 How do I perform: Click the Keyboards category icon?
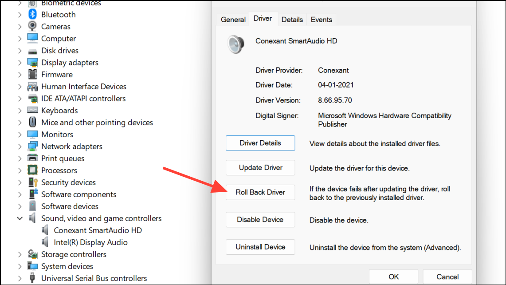pyautogui.click(x=32, y=110)
